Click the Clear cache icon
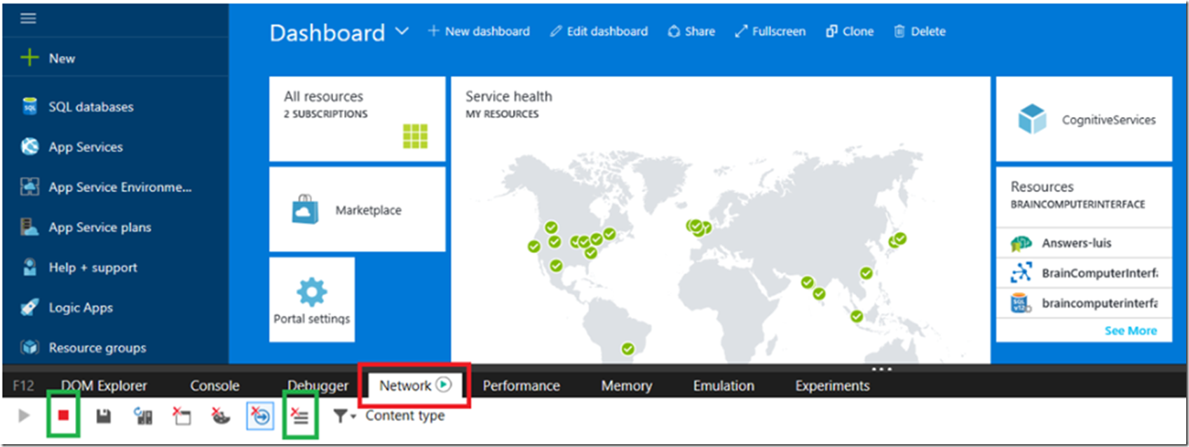This screenshot has height=447, width=1189. 182,416
